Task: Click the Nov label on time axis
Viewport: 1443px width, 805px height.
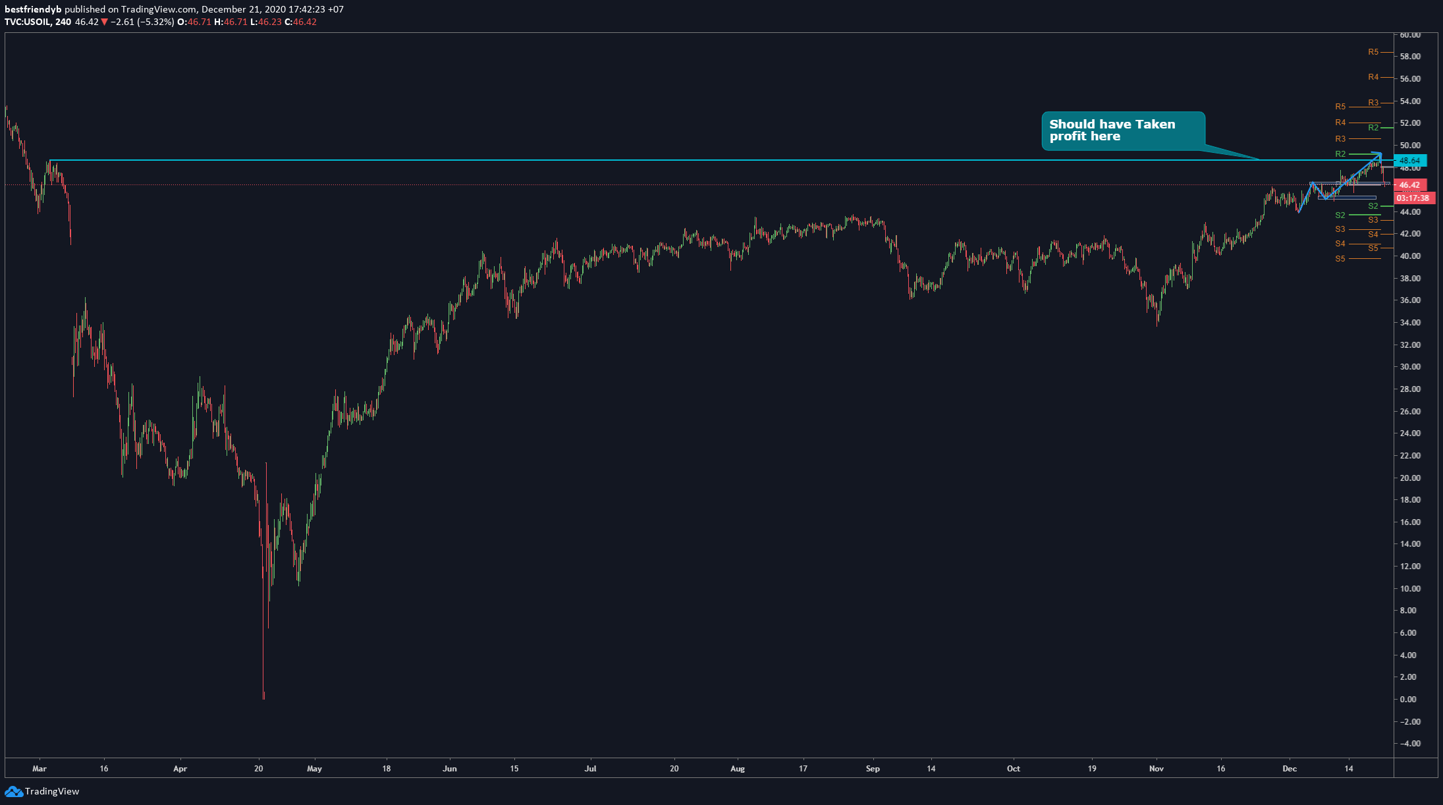Action: [1157, 768]
